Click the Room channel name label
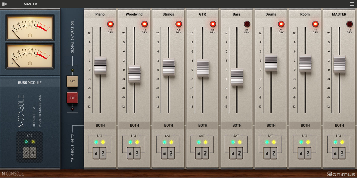Screen dimensions: 357x178 tap(305, 14)
